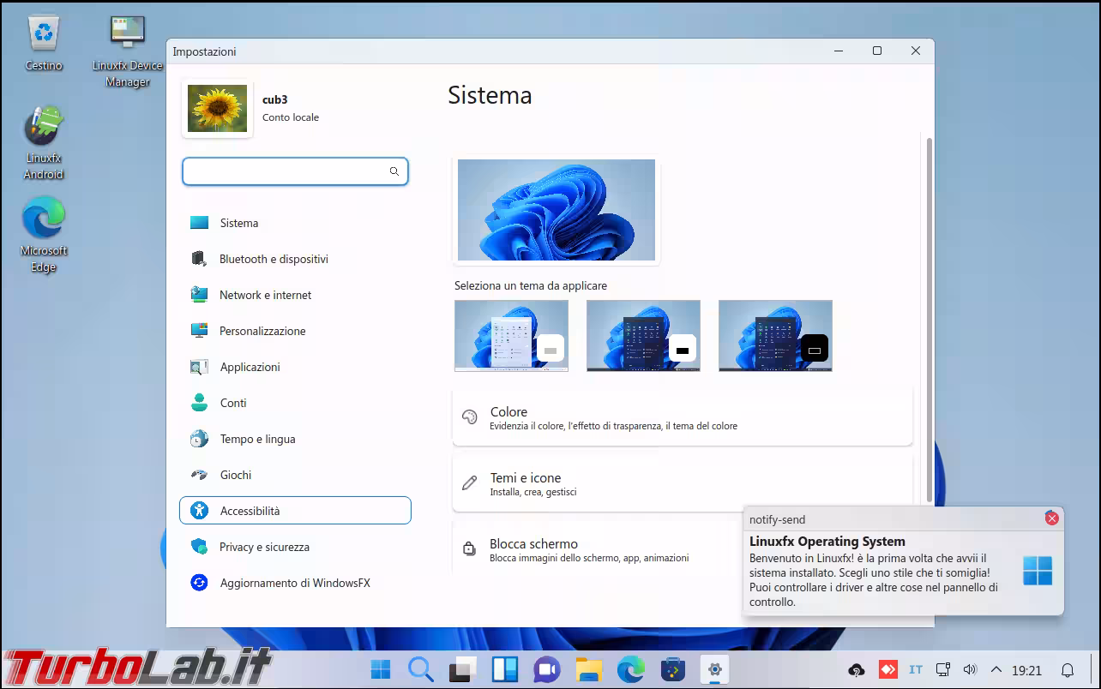This screenshot has height=689, width=1101.
Task: Open Aggiornamento di WindowsFX
Action: point(294,583)
